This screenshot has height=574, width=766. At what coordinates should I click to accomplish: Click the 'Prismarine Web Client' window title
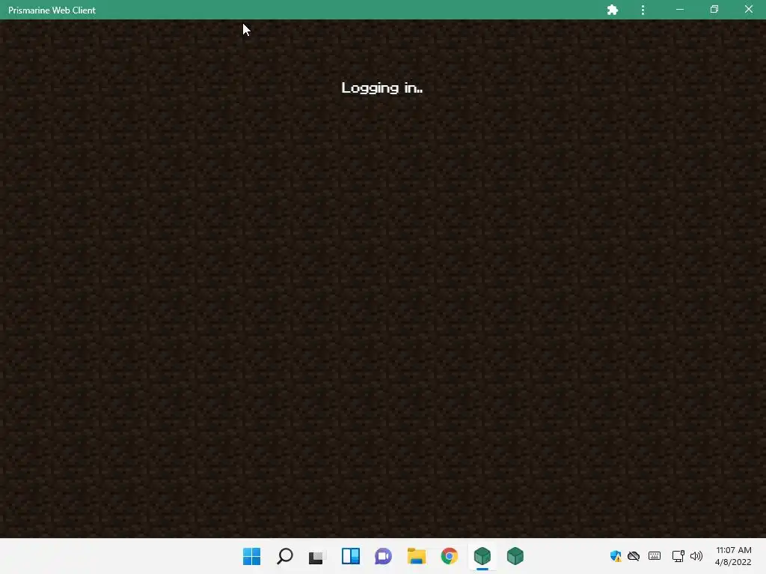[x=52, y=10]
